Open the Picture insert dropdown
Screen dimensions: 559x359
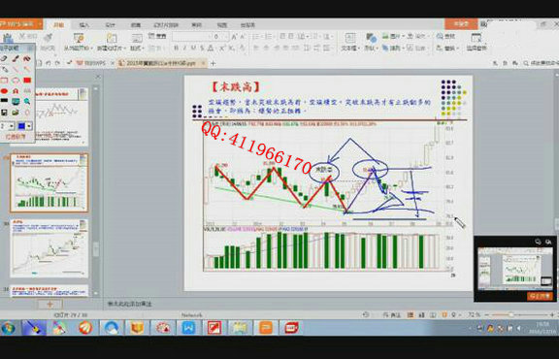coord(393,36)
